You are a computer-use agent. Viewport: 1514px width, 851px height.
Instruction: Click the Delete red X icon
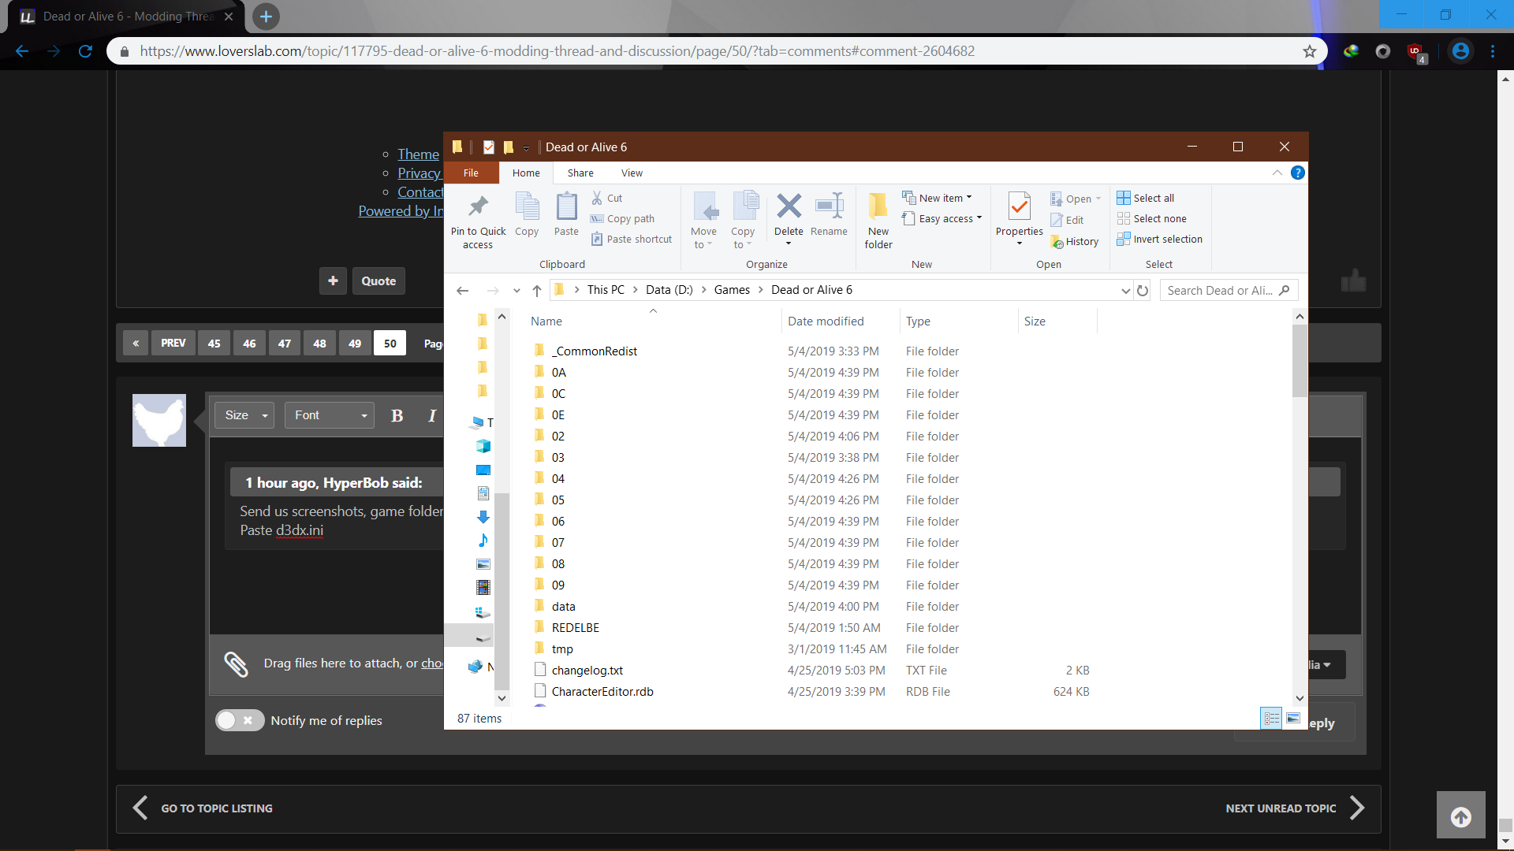point(789,206)
